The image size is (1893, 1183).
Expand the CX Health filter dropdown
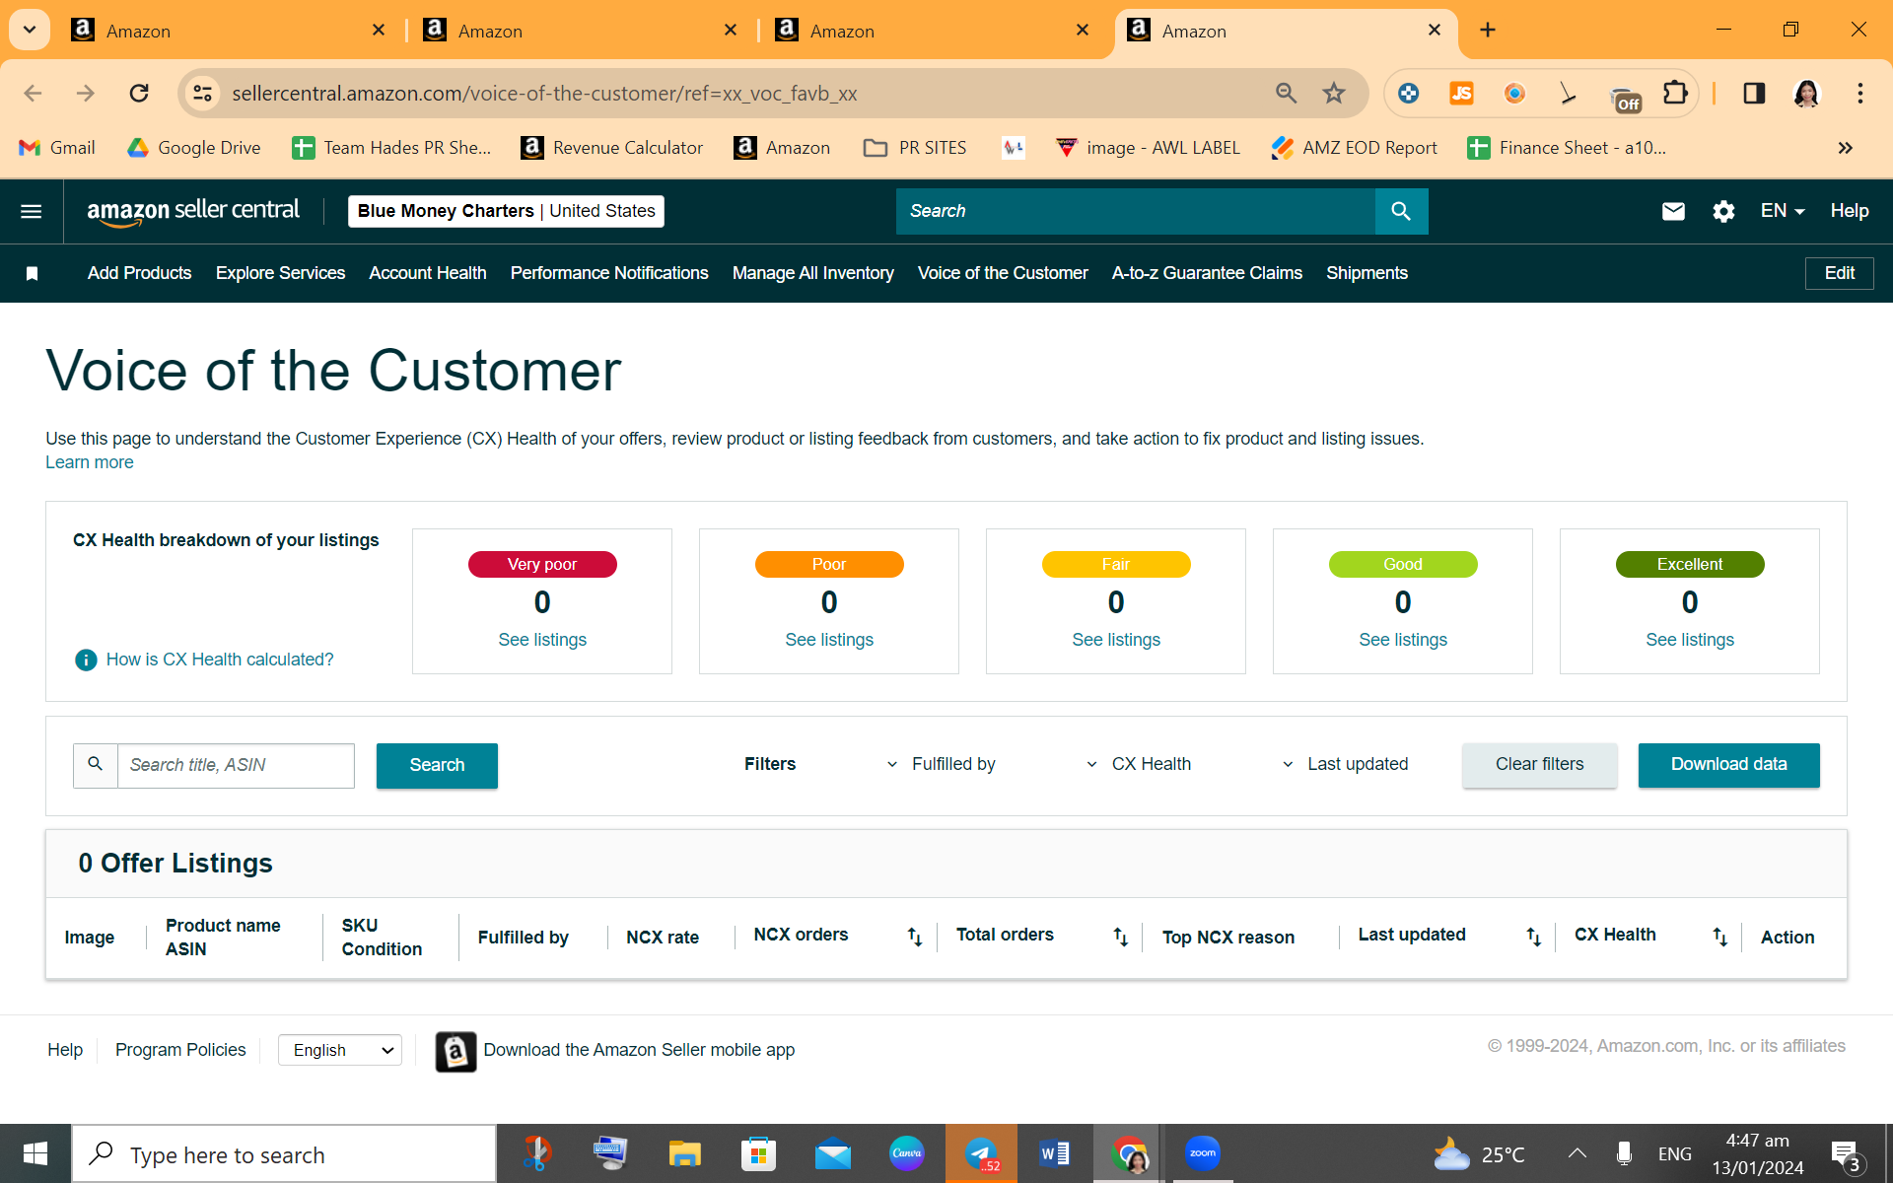pyautogui.click(x=1139, y=764)
